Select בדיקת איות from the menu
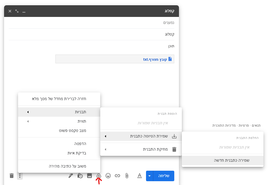Image resolution: width=269 pixels, height=185 pixels. [x=59, y=153]
